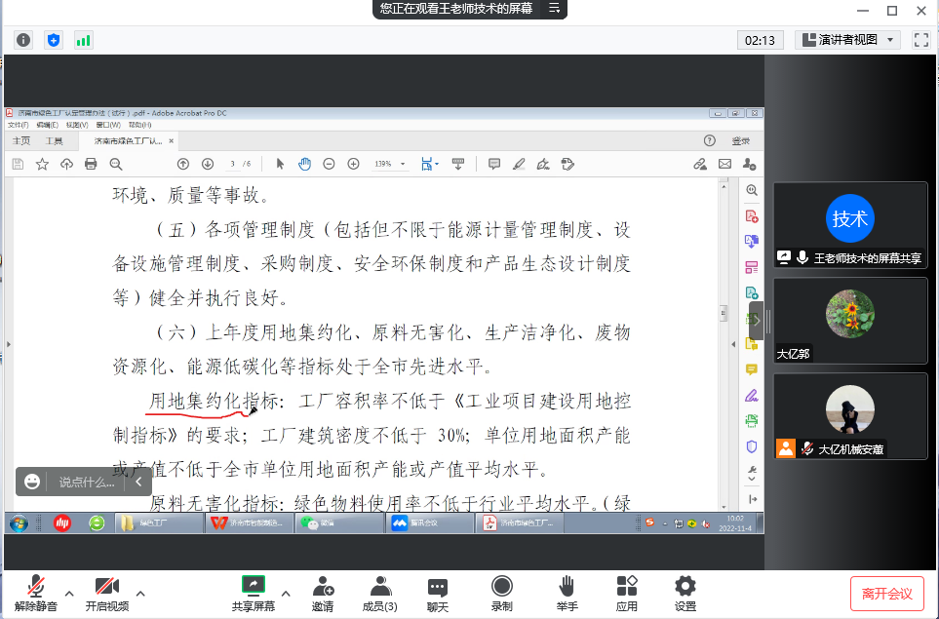
Task: Raise hand in the meeting
Action: 567,590
